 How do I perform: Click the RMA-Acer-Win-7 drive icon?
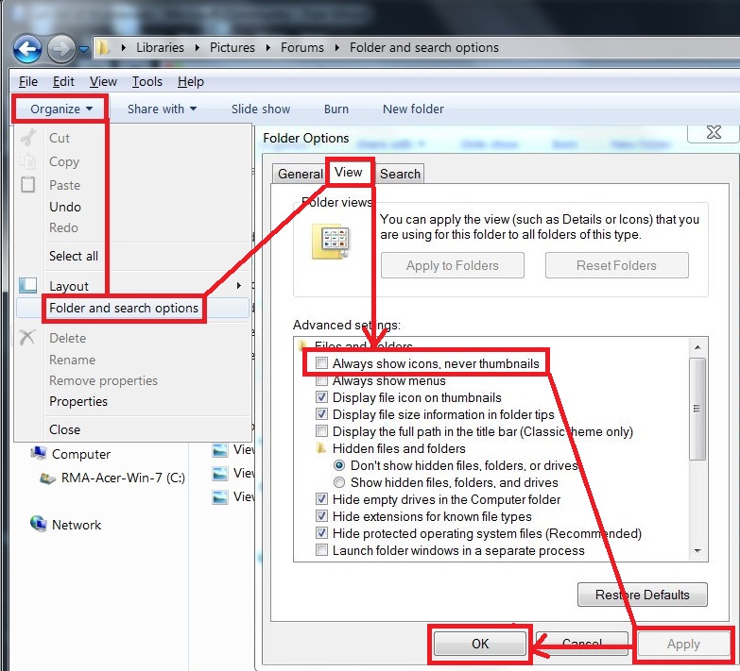click(47, 478)
